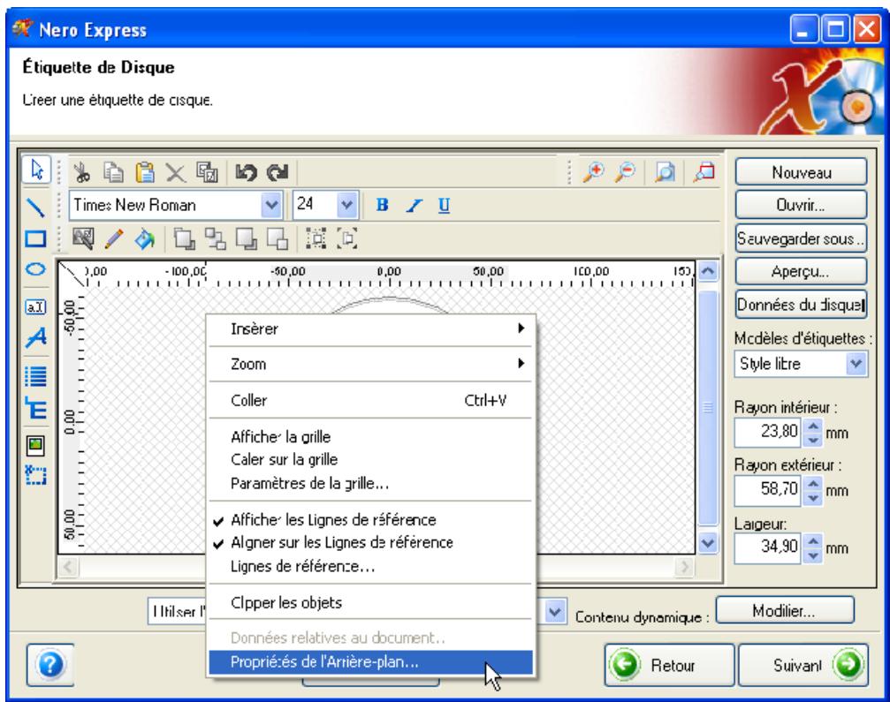Expand the Insérer submenu

click(x=370, y=328)
